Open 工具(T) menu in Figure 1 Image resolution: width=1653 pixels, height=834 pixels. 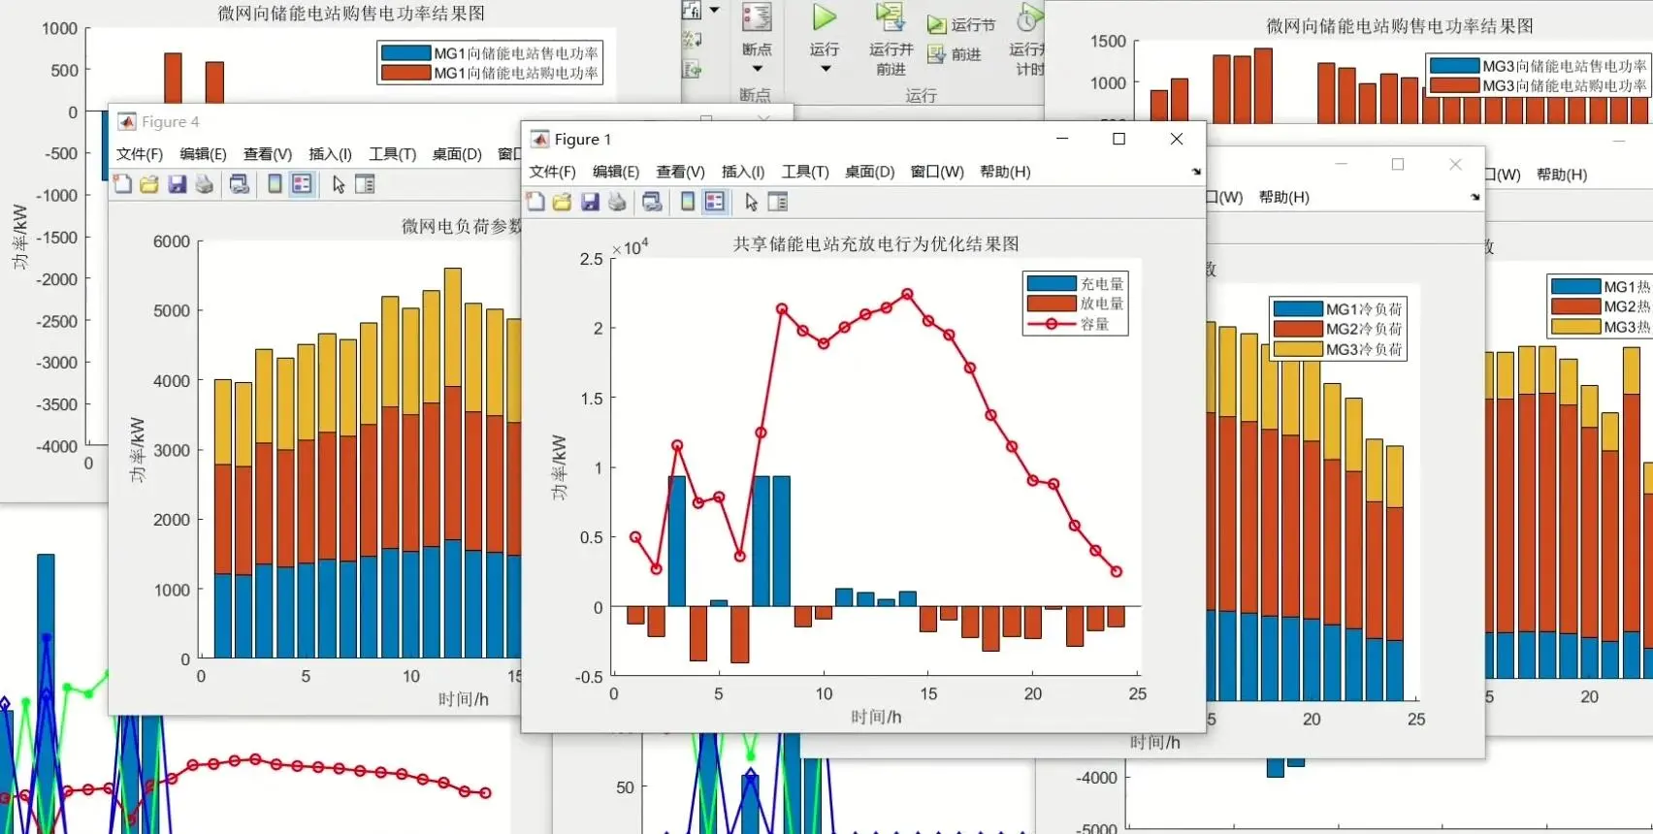(x=805, y=172)
